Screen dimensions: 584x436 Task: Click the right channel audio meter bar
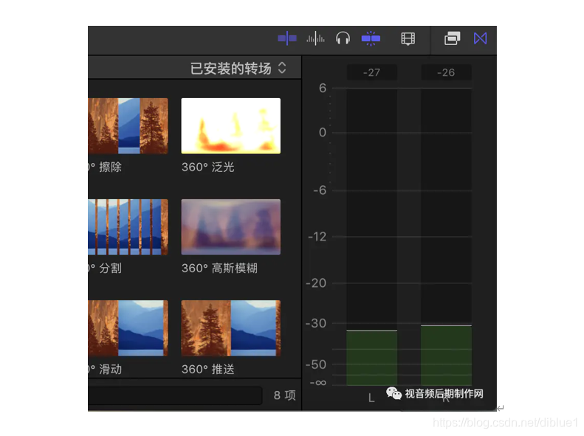(446, 237)
